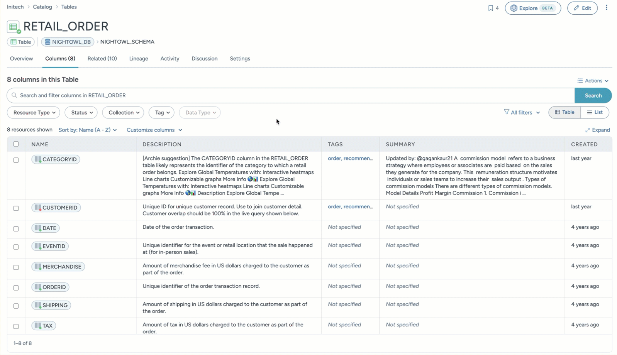Open the Related (10) tab
The width and height of the screenshot is (617, 355).
(x=102, y=59)
